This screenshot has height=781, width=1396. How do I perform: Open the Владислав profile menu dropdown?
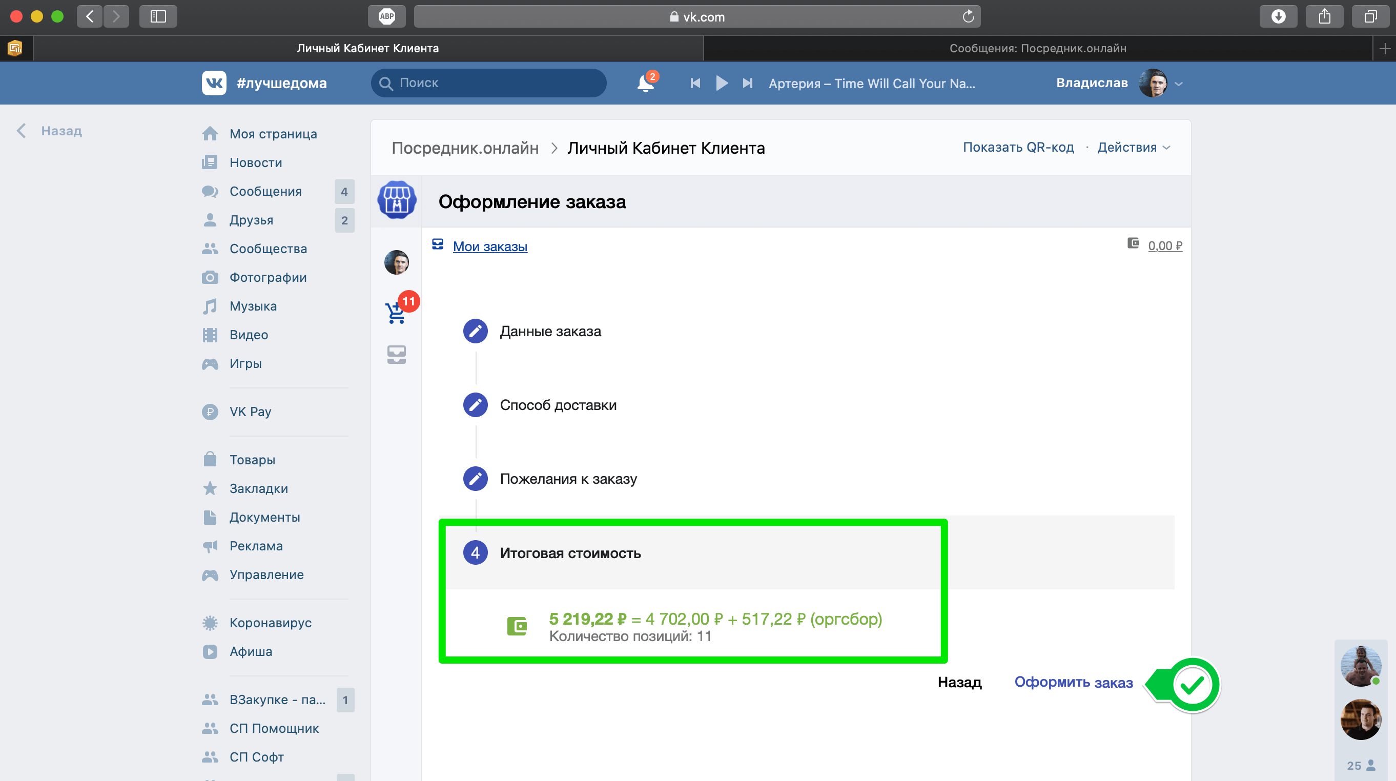[x=1178, y=84]
